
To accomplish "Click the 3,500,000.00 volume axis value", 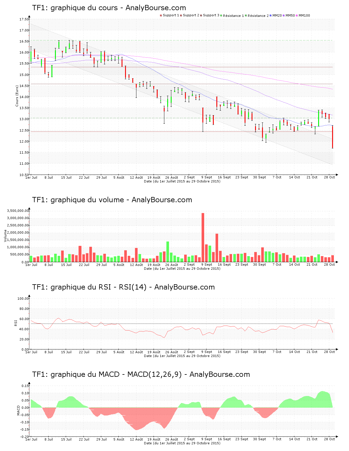I will [17, 211].
